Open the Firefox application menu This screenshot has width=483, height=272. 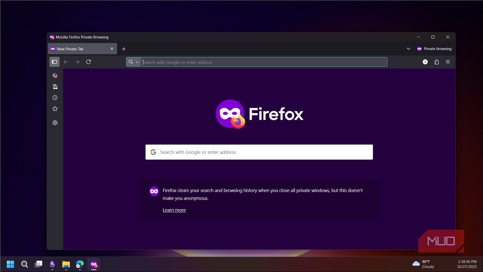click(x=448, y=62)
